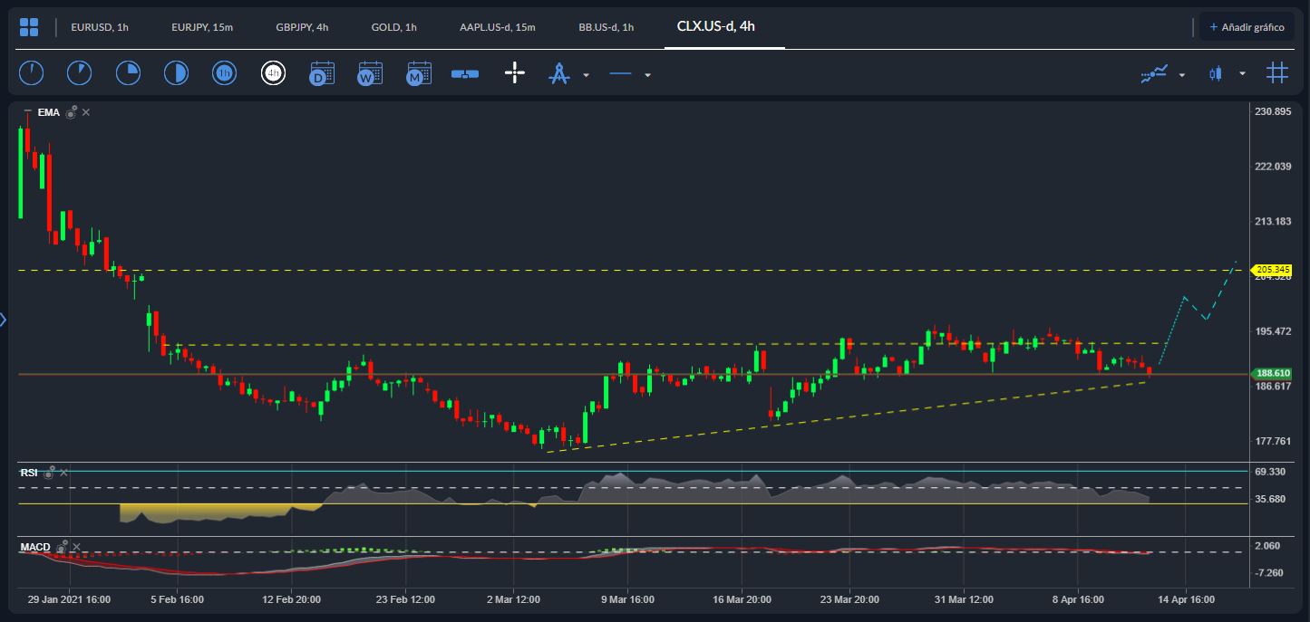1310x622 pixels.
Task: Open EMA indicator settings gear
Action: point(71,112)
